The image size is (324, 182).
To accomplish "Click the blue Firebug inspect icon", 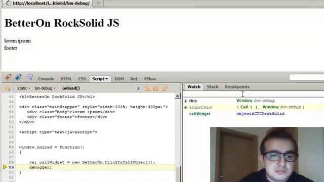I will pyautogui.click(x=18, y=77).
